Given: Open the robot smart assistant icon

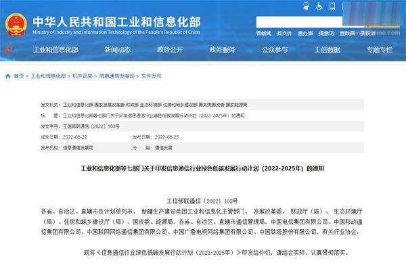Looking at the screenshot, I should pyautogui.click(x=306, y=6).
